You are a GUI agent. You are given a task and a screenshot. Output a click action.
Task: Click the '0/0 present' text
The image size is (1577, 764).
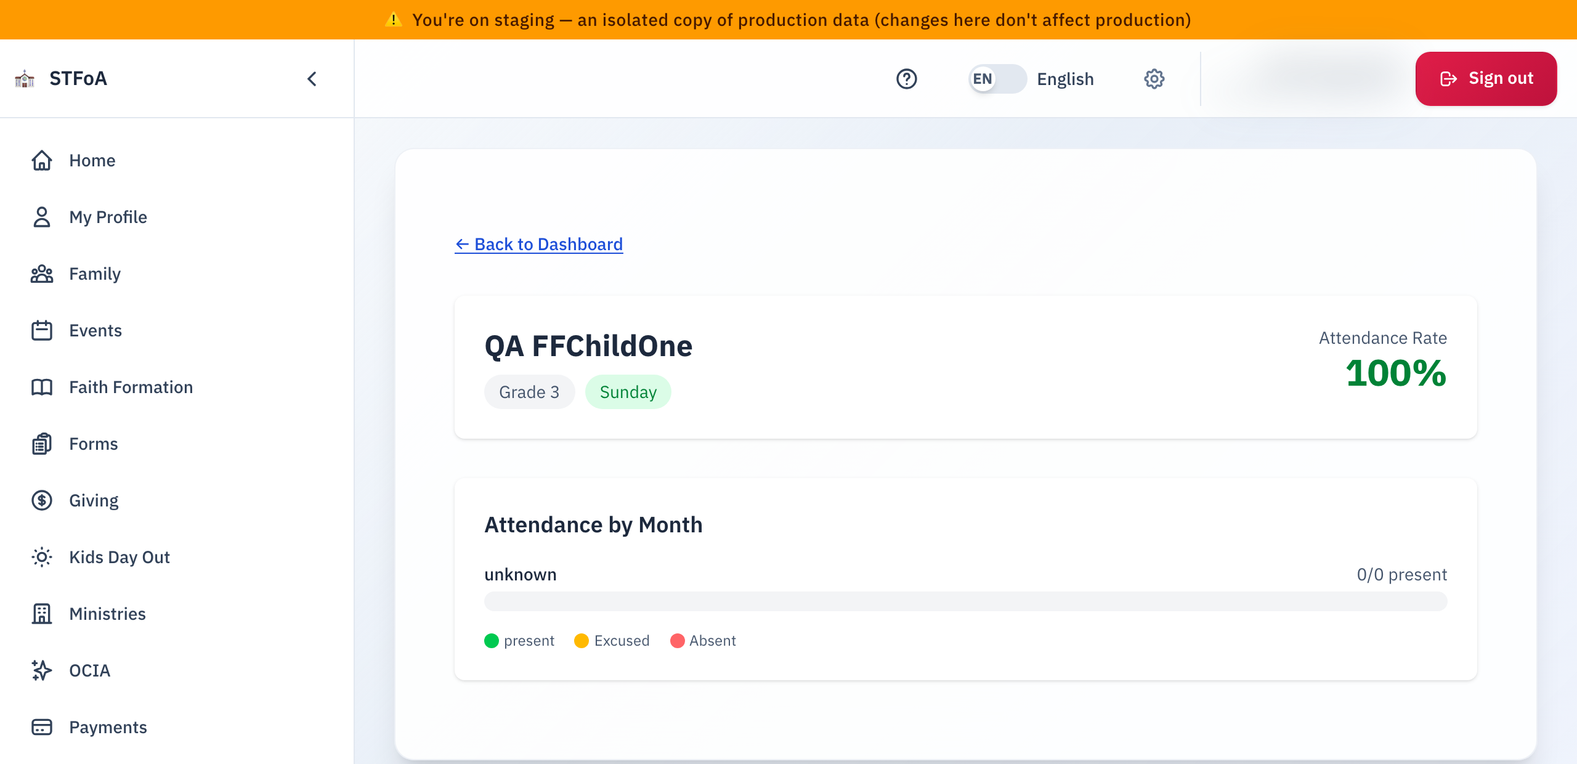click(x=1401, y=575)
